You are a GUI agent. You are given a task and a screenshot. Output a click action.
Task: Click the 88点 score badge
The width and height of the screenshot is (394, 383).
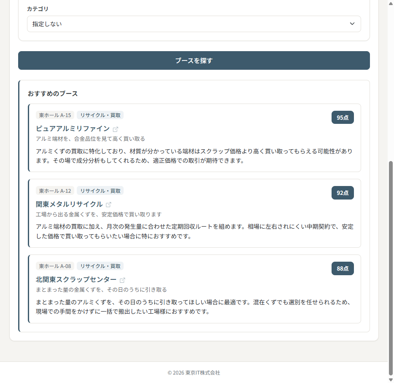point(343,268)
